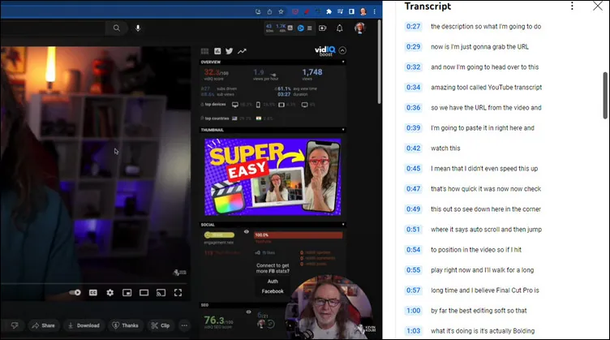Bookmark page with browser star icon
The height and width of the screenshot is (340, 610).
(x=281, y=11)
